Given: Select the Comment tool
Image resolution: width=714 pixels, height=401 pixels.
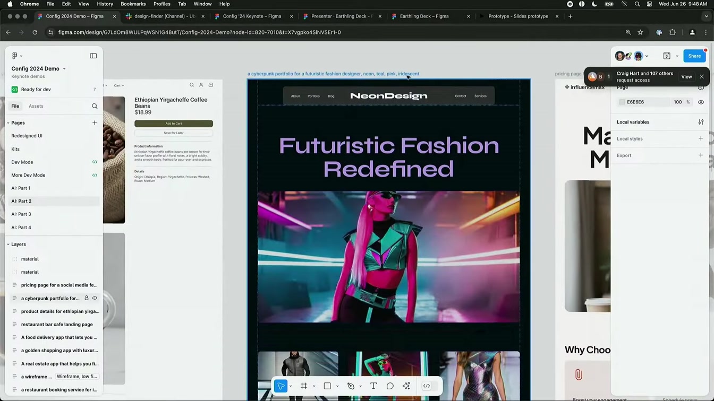Looking at the screenshot, I should (390, 386).
